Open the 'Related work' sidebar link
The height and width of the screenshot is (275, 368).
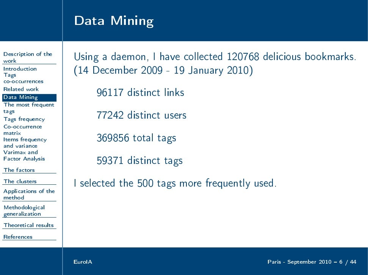(21, 89)
